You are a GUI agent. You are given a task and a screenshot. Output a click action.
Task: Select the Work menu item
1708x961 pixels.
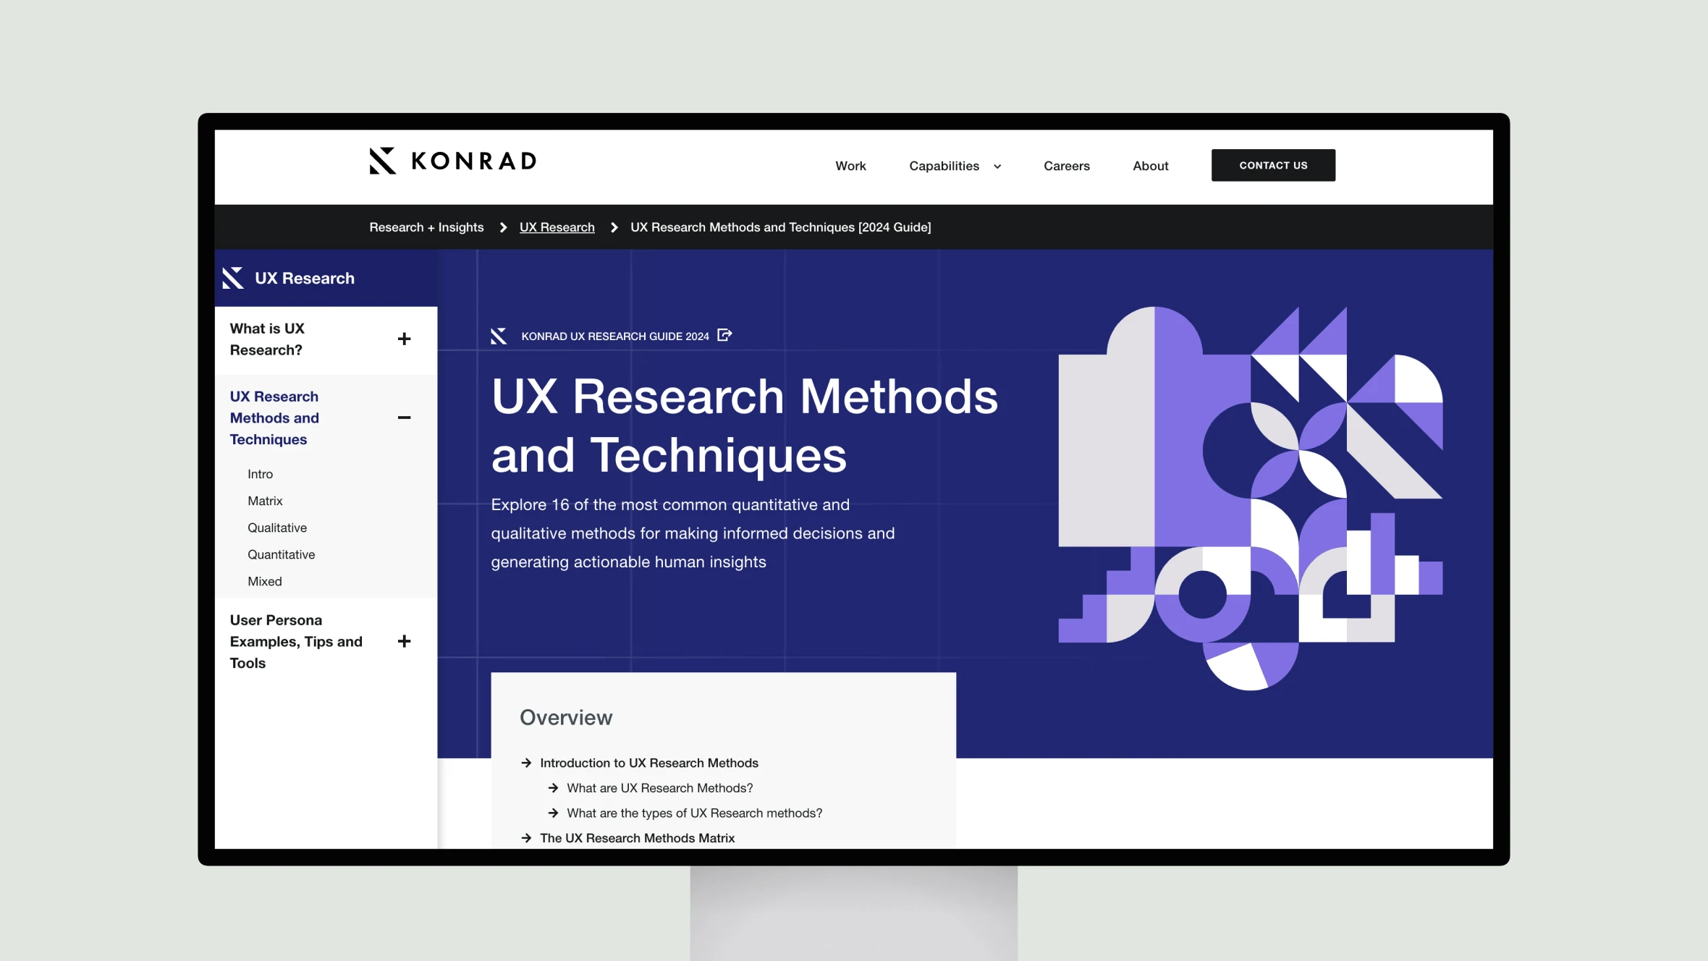pos(850,164)
